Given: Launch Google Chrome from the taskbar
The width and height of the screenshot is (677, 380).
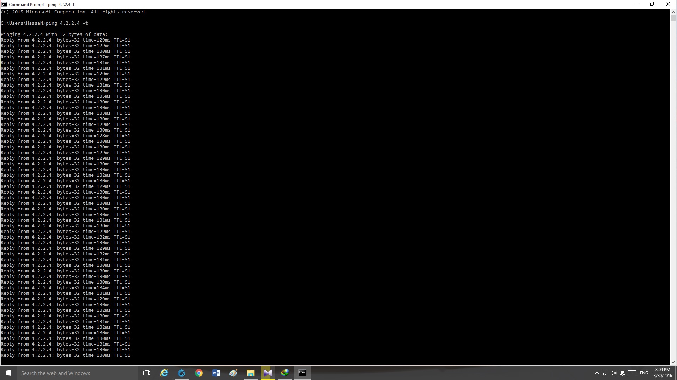Looking at the screenshot, I should click(199, 373).
